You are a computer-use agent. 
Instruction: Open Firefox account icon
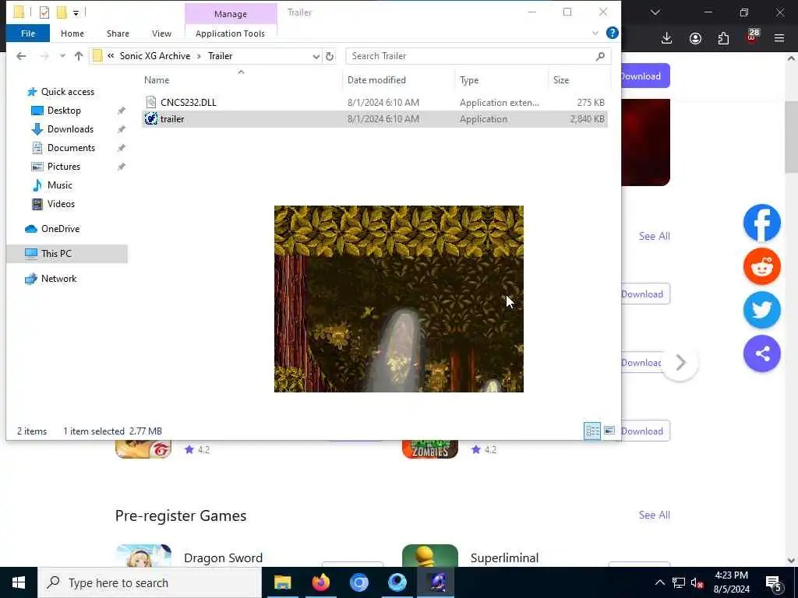point(695,38)
